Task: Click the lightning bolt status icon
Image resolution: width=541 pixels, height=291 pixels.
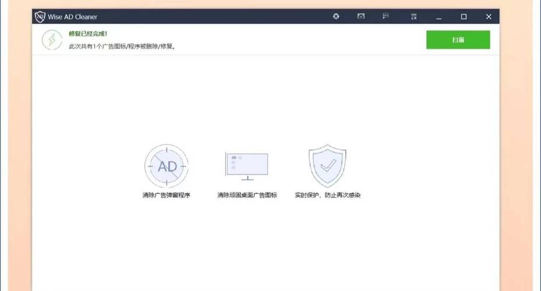Action: pos(52,40)
